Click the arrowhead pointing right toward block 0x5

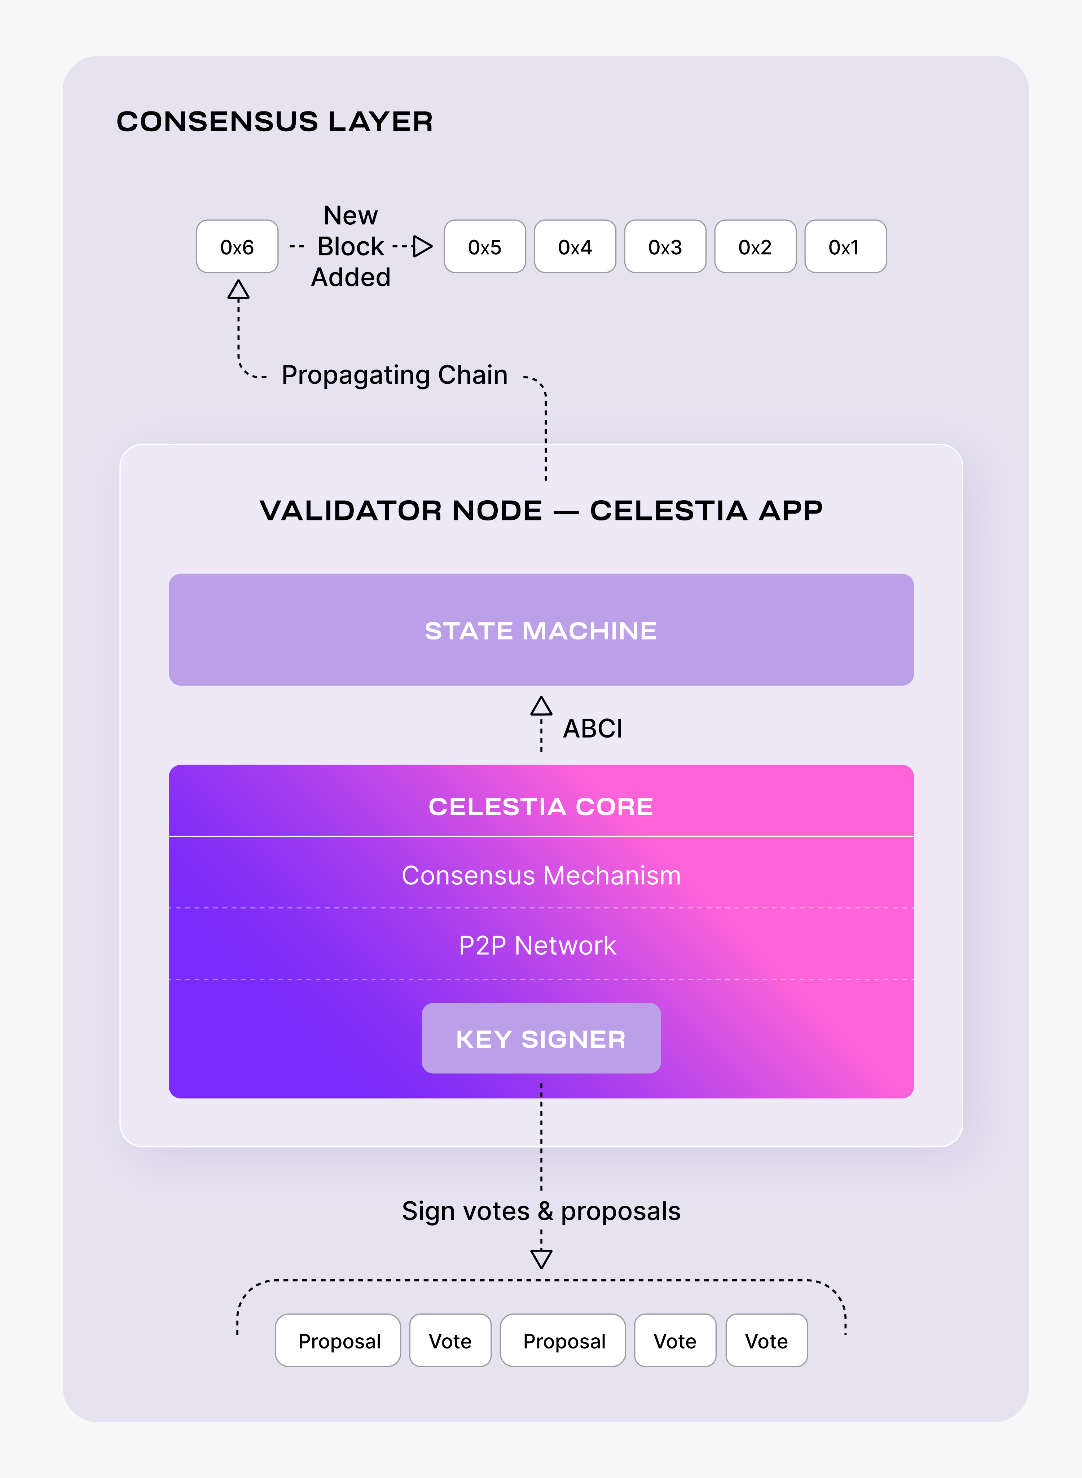[422, 246]
